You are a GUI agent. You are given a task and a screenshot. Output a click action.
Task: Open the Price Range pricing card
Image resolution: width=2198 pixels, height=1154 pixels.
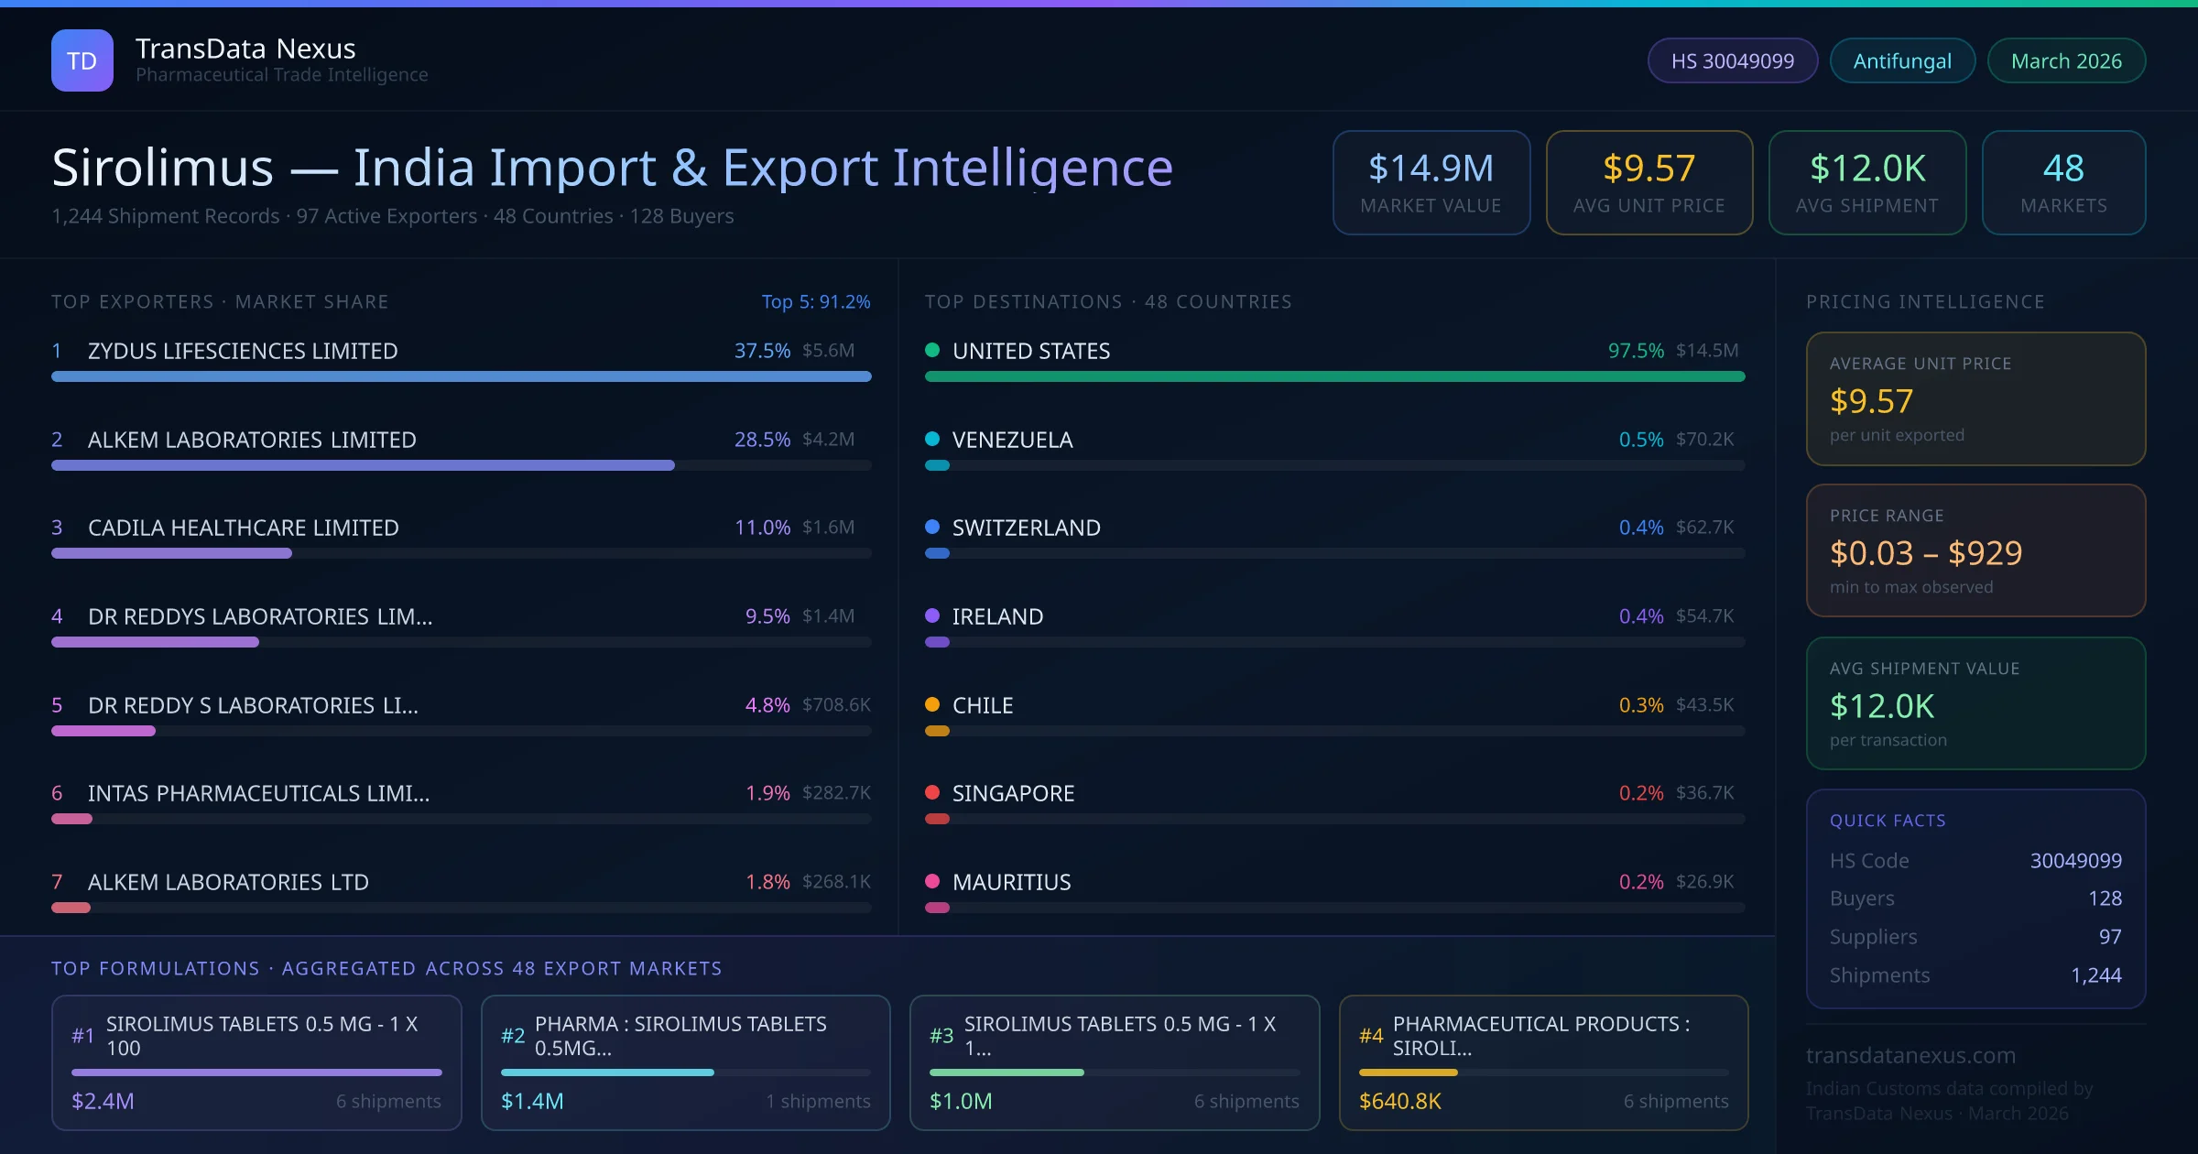[x=1975, y=550]
